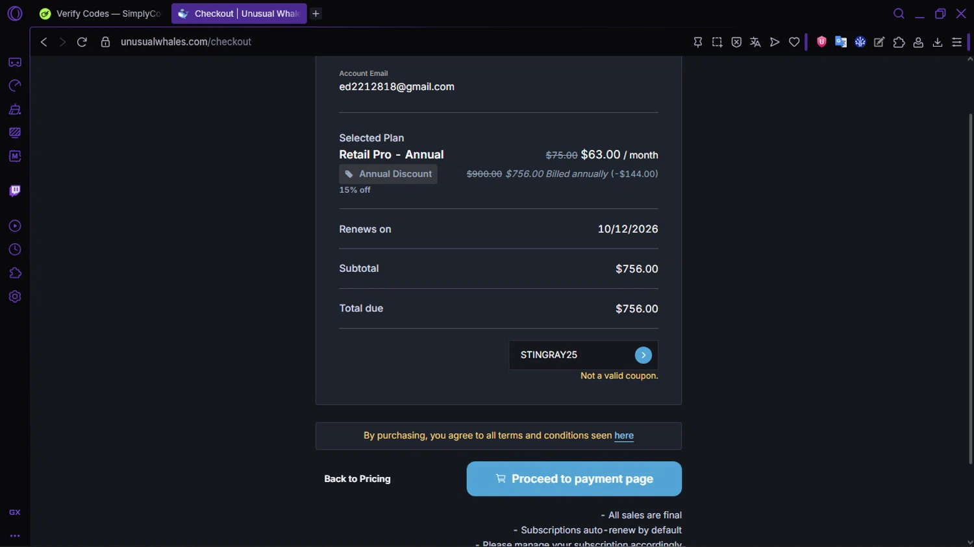
Task: Open the note-edit pencil extension
Action: point(879,42)
